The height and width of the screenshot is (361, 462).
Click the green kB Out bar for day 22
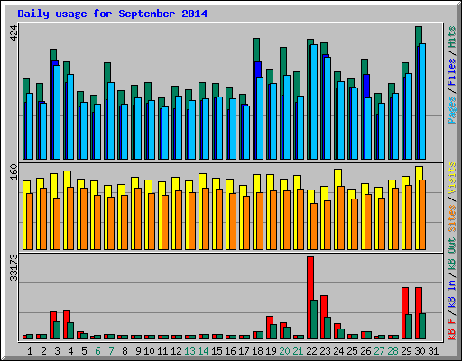pos(314,319)
